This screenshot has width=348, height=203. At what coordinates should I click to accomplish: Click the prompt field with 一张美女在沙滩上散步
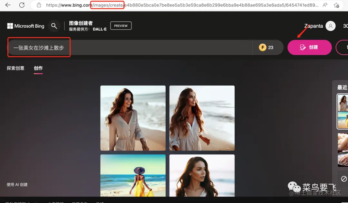(130, 47)
